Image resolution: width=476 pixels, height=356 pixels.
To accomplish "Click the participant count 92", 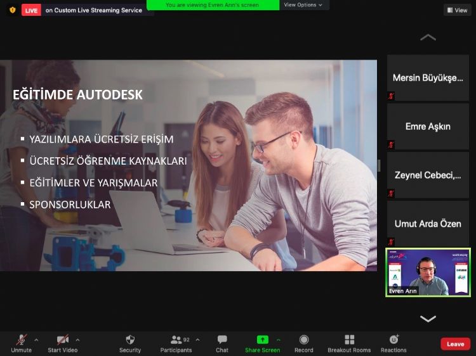I will (187, 340).
